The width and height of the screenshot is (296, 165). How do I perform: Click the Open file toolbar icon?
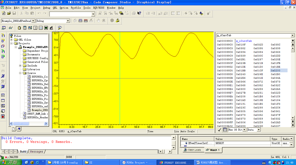tap(9, 14)
